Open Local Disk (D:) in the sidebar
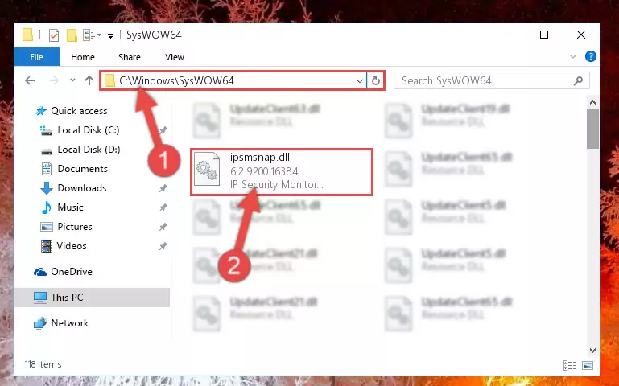This screenshot has height=386, width=619. tap(89, 150)
